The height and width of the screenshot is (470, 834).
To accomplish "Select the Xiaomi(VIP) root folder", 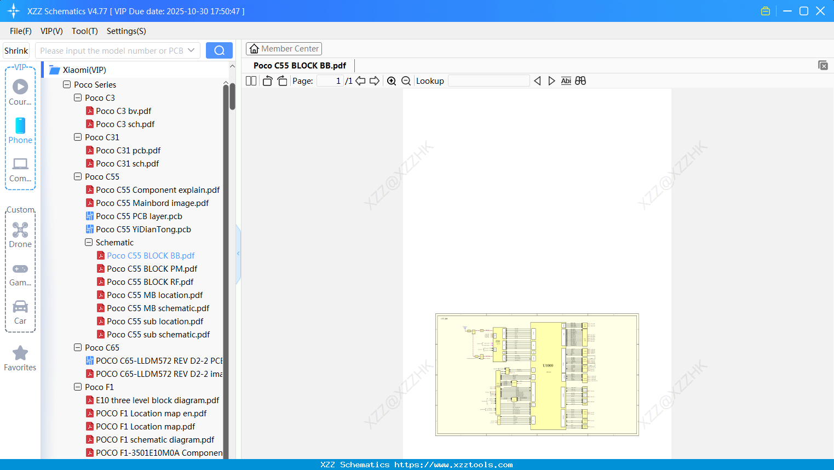I will [84, 70].
